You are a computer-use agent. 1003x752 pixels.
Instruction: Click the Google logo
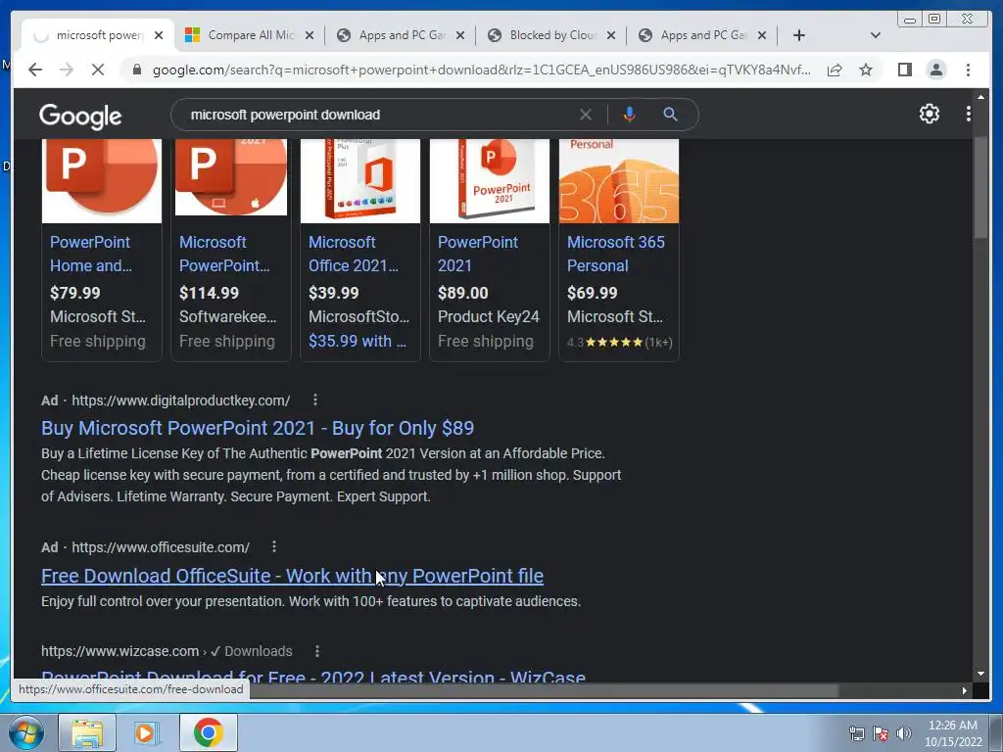pos(80,116)
